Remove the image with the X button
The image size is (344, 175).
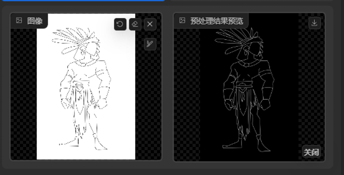150,24
